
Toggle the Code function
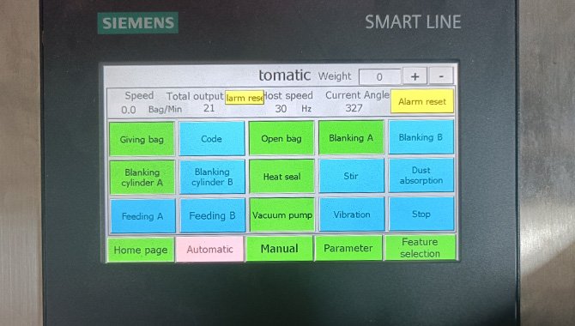coord(212,139)
